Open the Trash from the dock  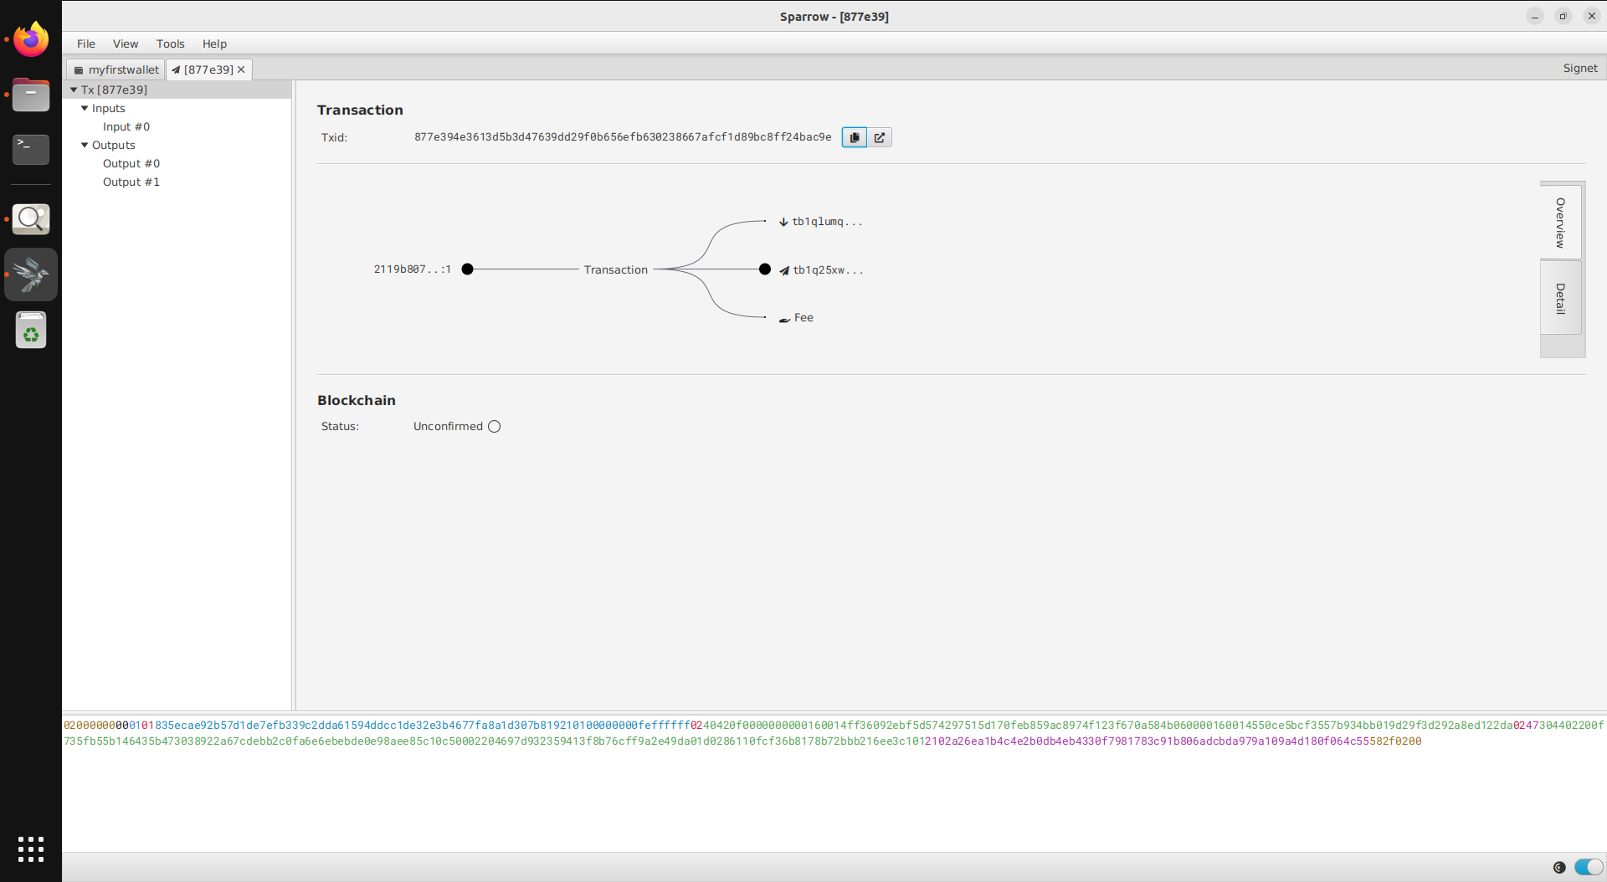(31, 330)
